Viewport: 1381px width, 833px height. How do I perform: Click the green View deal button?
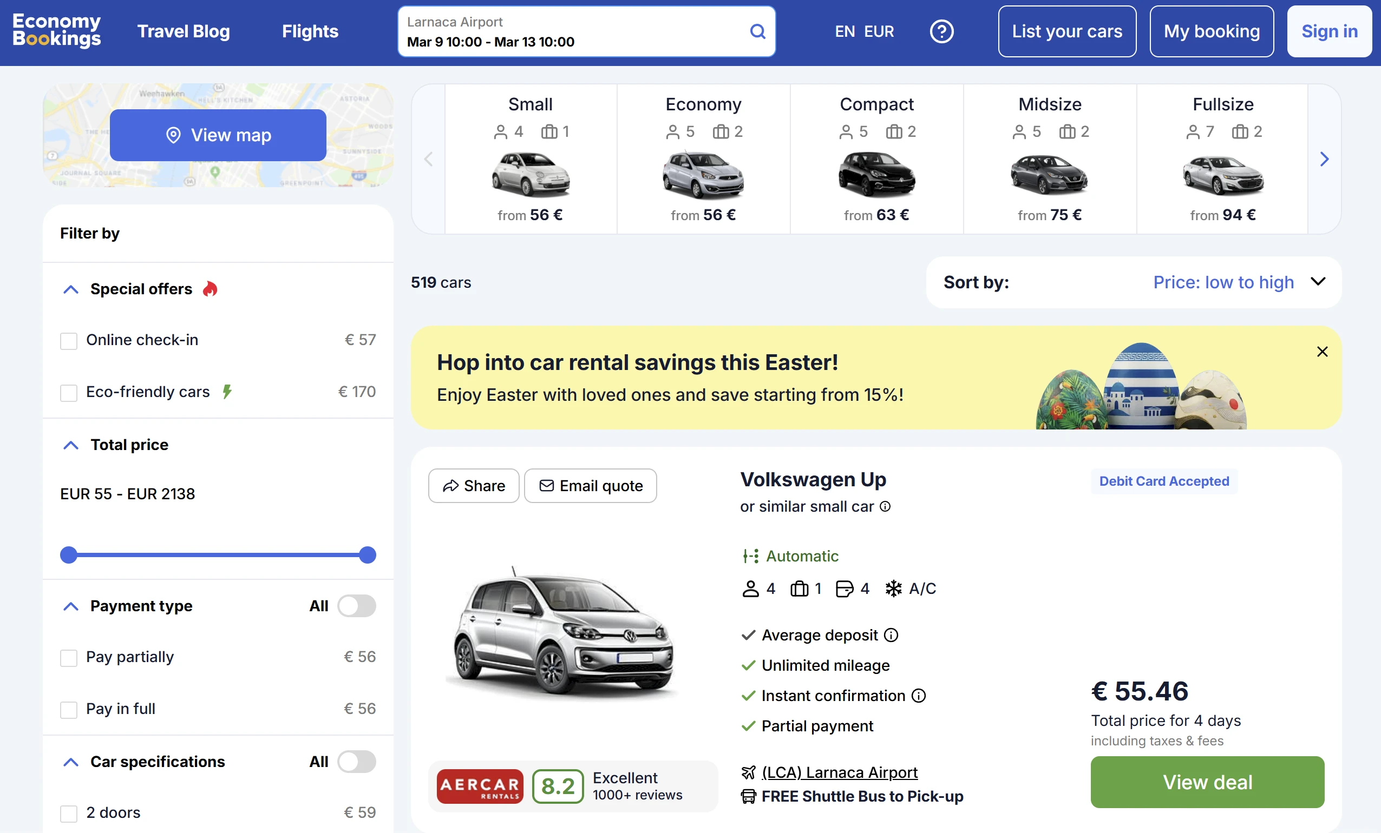coord(1207,782)
